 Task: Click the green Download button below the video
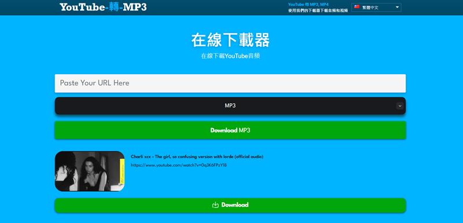pos(230,205)
